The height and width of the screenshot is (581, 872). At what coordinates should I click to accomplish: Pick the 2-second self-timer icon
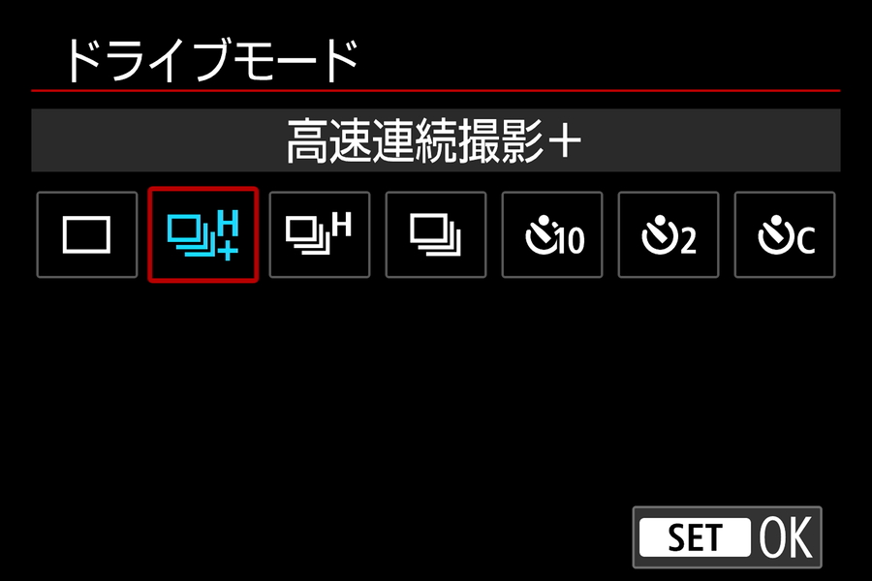(668, 234)
